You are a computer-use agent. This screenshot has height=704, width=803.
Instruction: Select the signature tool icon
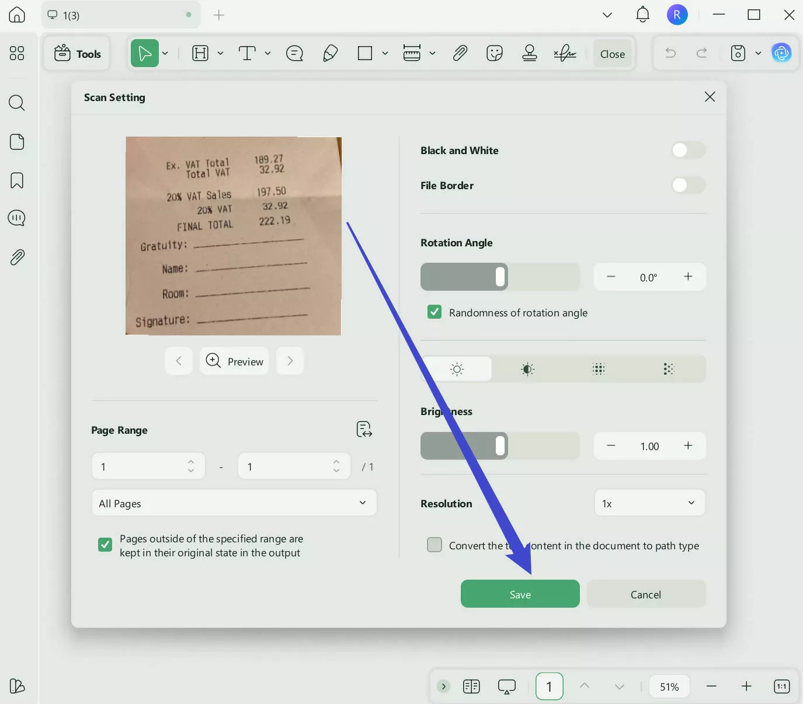pyautogui.click(x=565, y=54)
